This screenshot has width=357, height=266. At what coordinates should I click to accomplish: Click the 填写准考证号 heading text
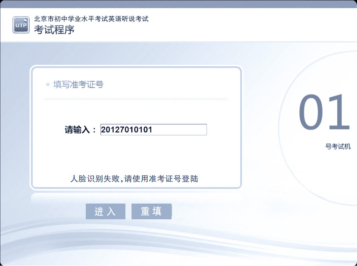[78, 85]
